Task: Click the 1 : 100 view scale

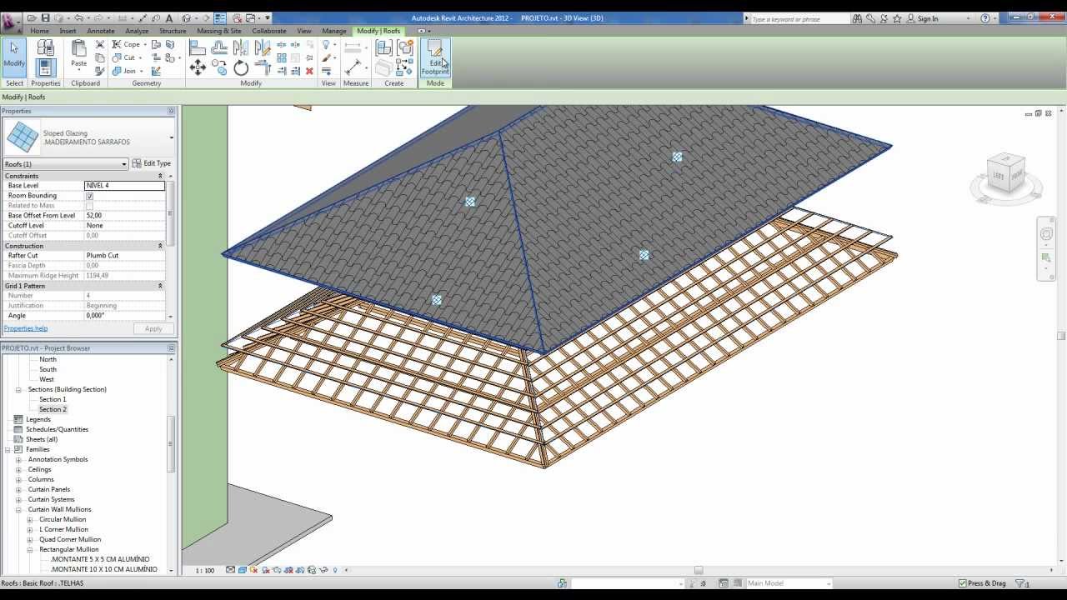Action: point(205,571)
